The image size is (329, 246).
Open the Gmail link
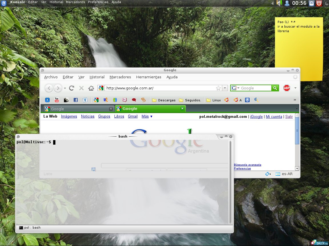coord(133,116)
